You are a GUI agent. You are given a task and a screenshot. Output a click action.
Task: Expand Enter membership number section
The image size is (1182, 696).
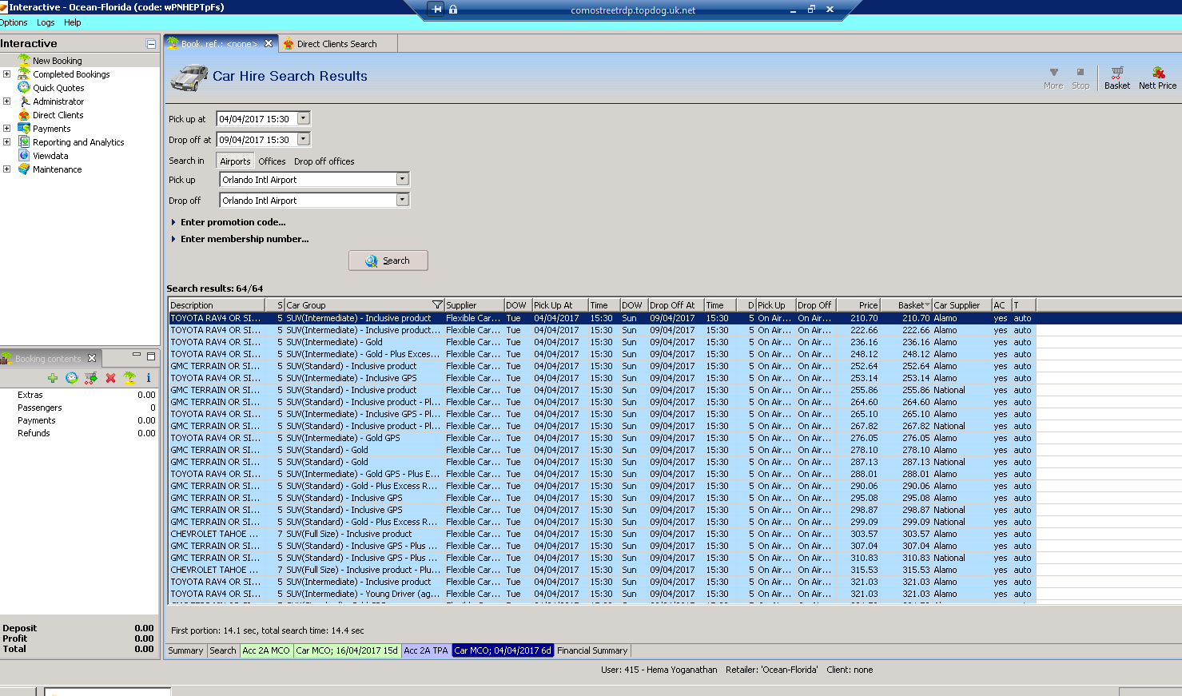coord(244,239)
